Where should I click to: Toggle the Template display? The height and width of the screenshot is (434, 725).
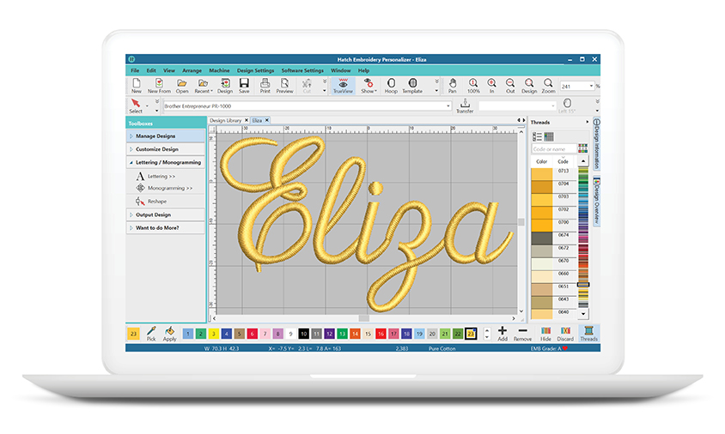pyautogui.click(x=412, y=86)
